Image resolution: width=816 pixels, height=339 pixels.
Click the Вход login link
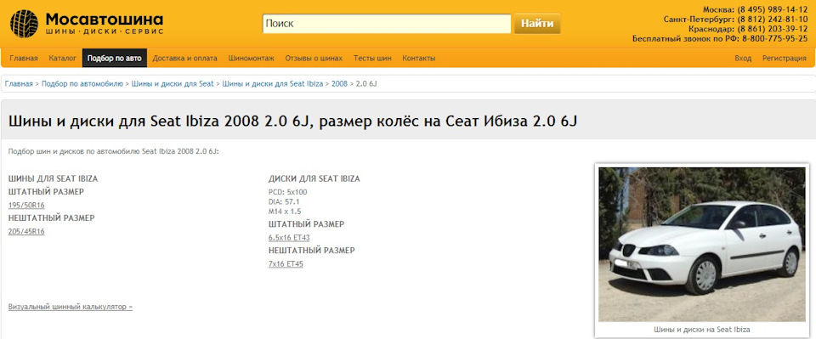click(743, 59)
